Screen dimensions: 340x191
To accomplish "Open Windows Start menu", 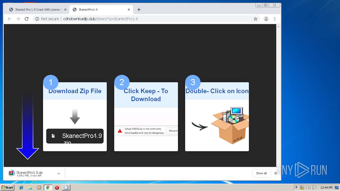I will [7, 188].
